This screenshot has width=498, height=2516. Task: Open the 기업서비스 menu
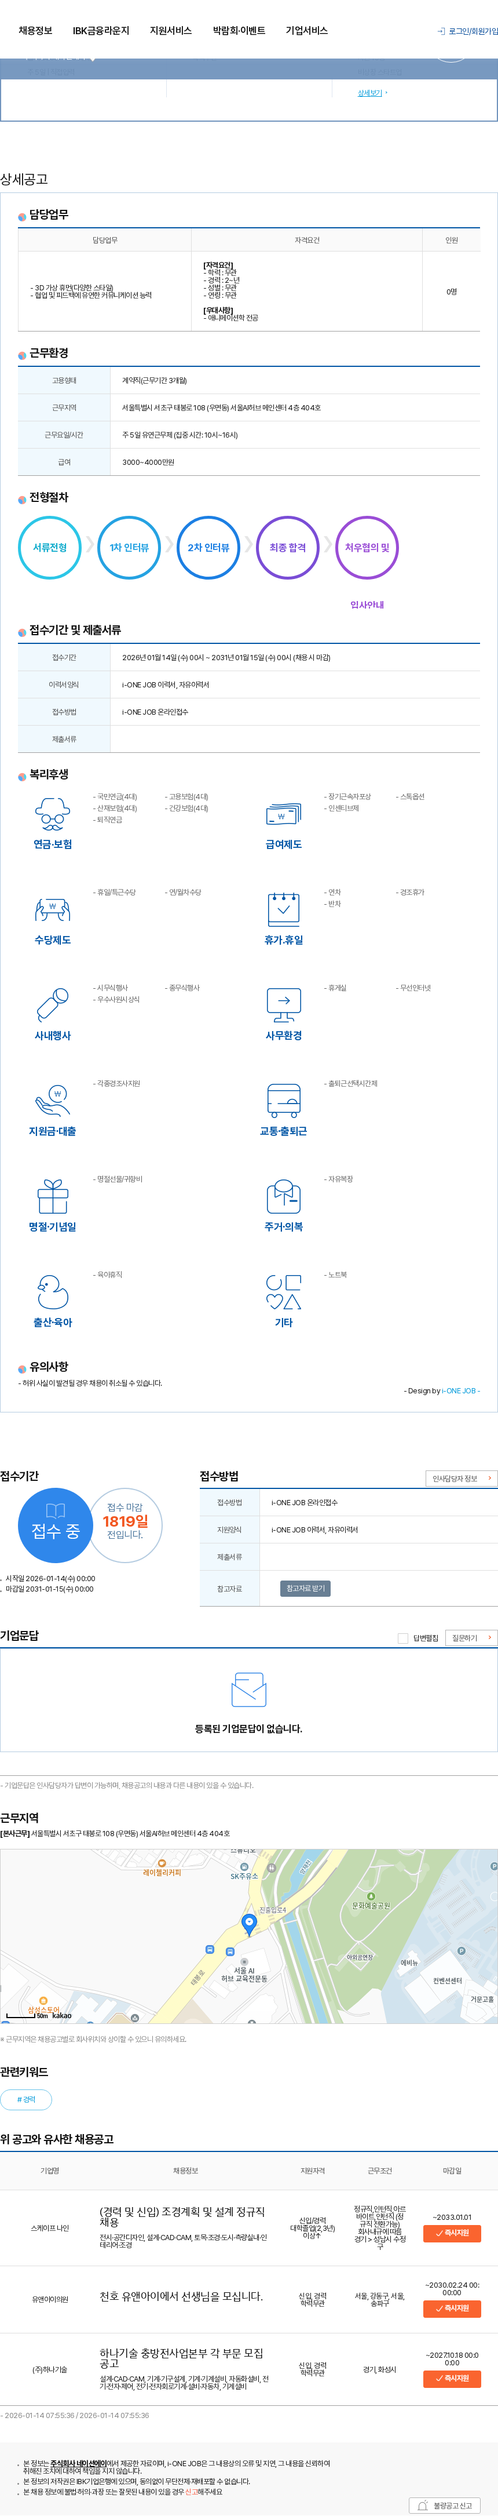click(306, 30)
